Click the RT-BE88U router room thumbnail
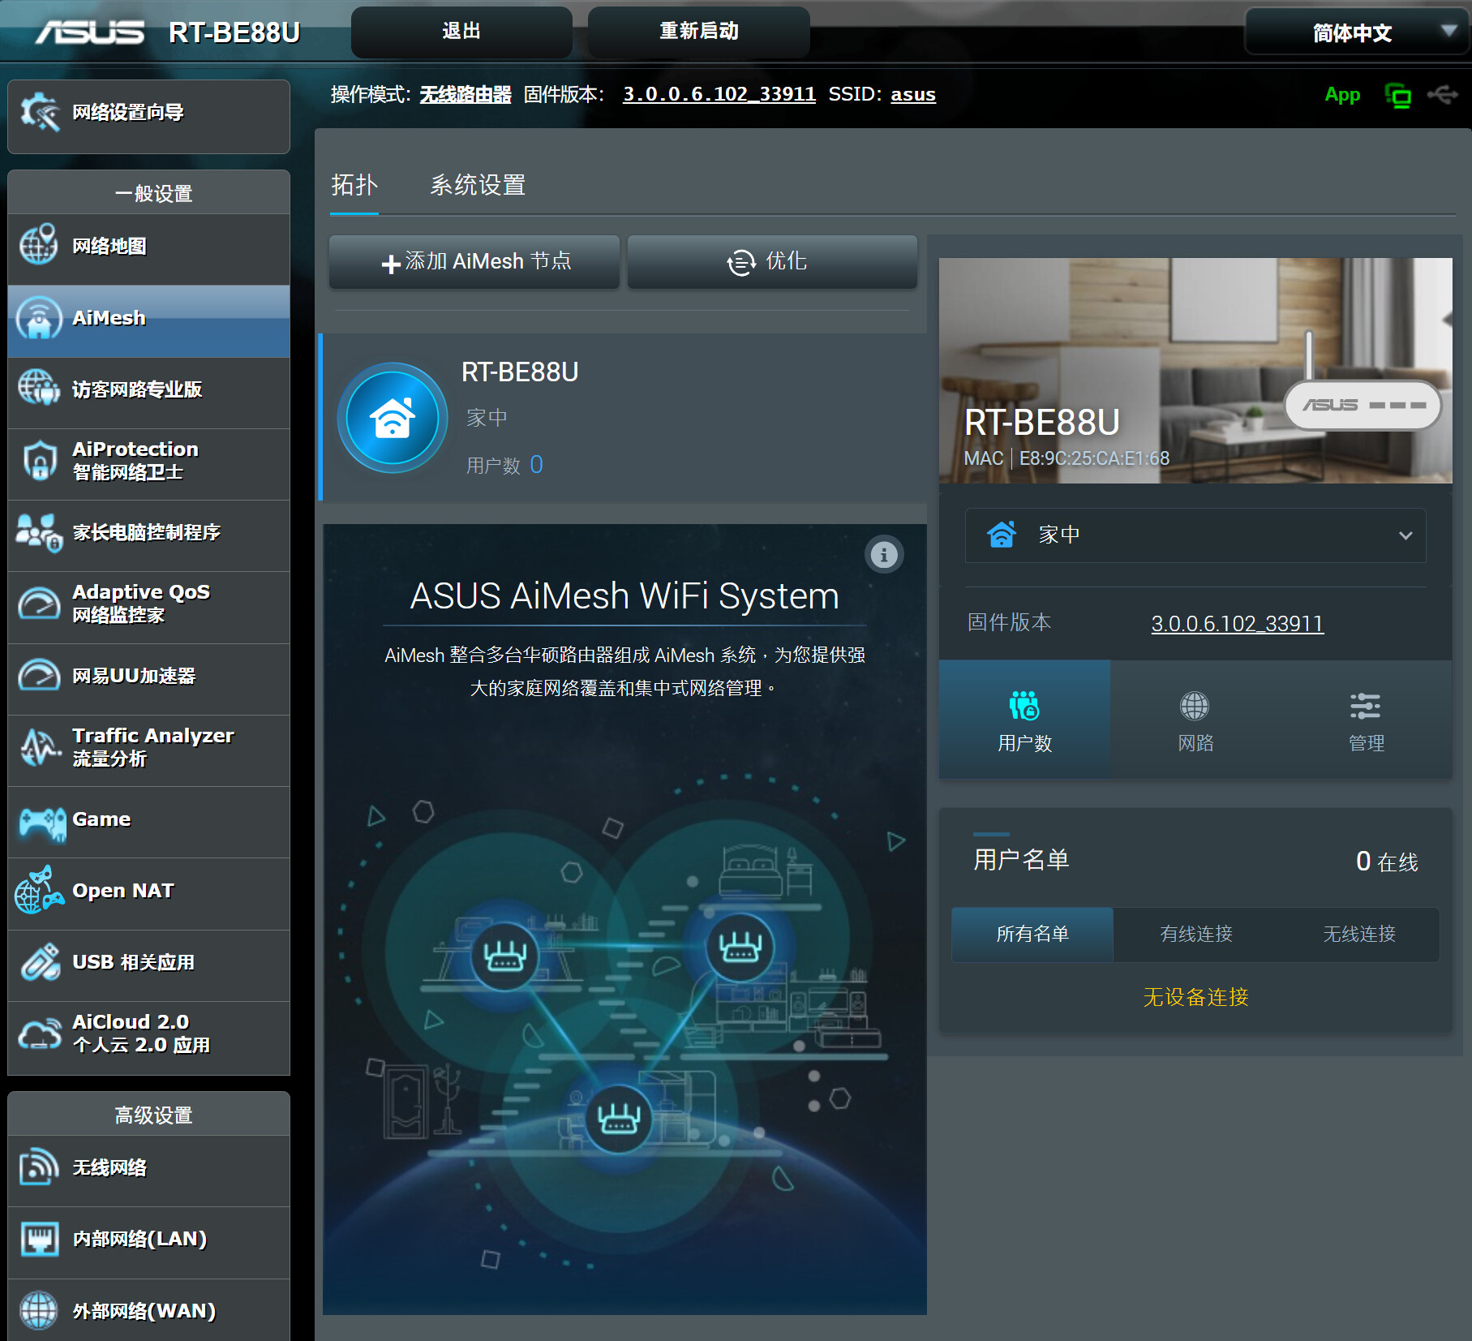 1195,370
